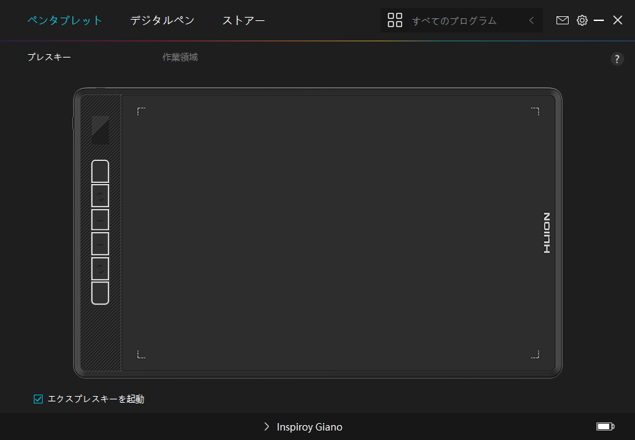The width and height of the screenshot is (635, 440).
Task: Expand device list chevron beside Inspiroy Giano
Action: [x=267, y=426]
